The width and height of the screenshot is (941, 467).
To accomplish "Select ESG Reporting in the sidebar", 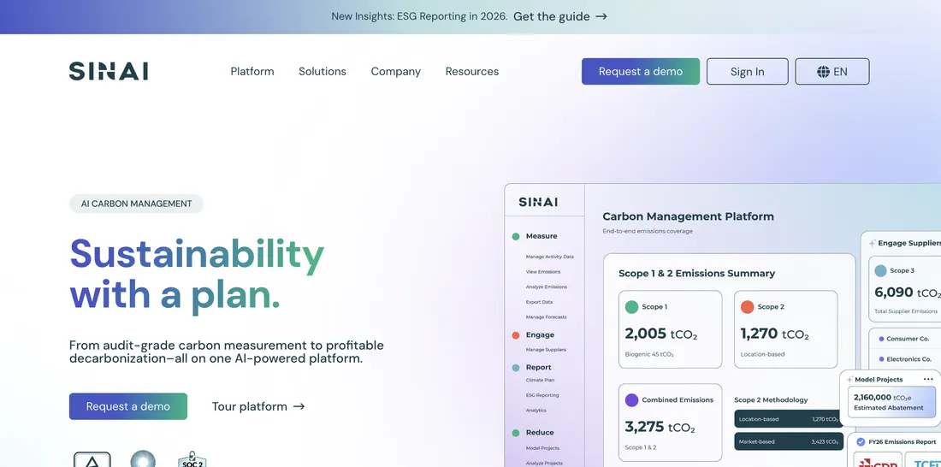I will point(542,395).
